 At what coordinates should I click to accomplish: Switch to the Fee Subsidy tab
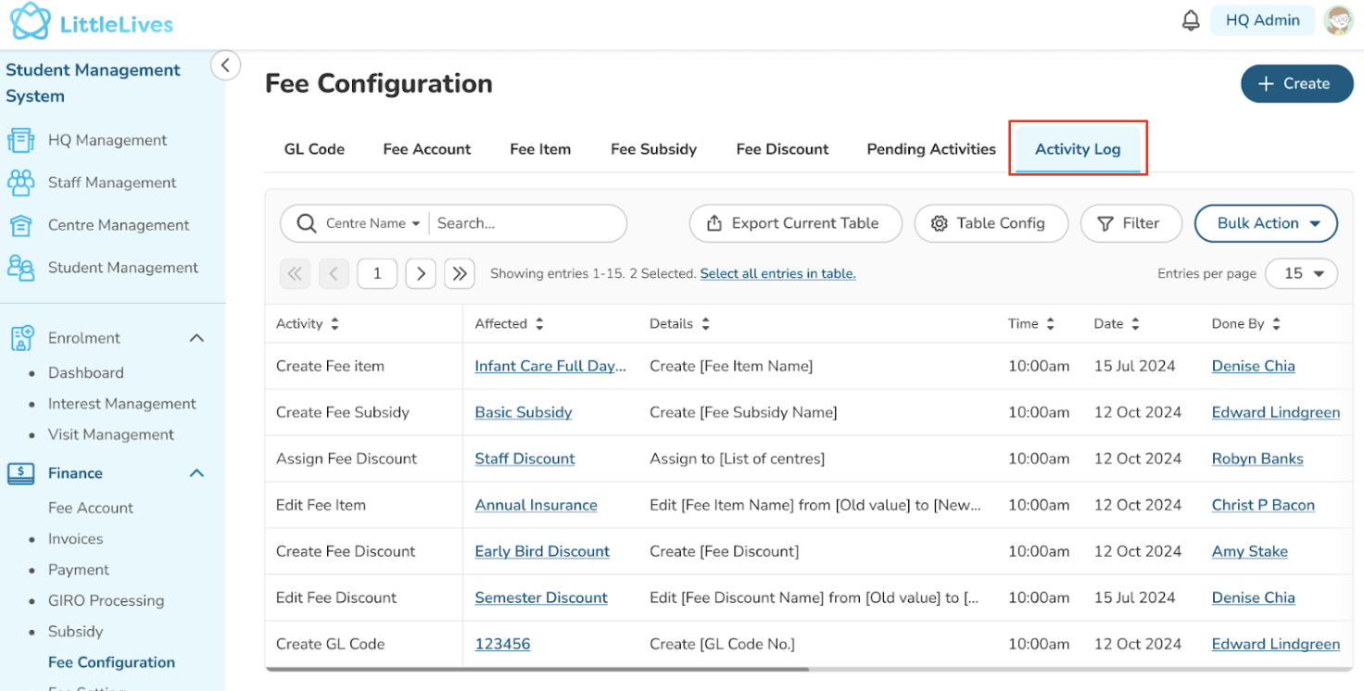click(653, 149)
